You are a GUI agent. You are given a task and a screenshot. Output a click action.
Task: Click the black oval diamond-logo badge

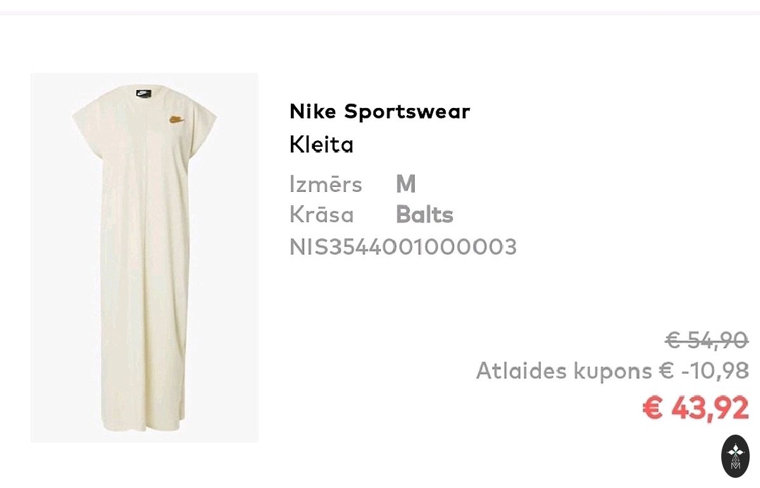(x=735, y=456)
